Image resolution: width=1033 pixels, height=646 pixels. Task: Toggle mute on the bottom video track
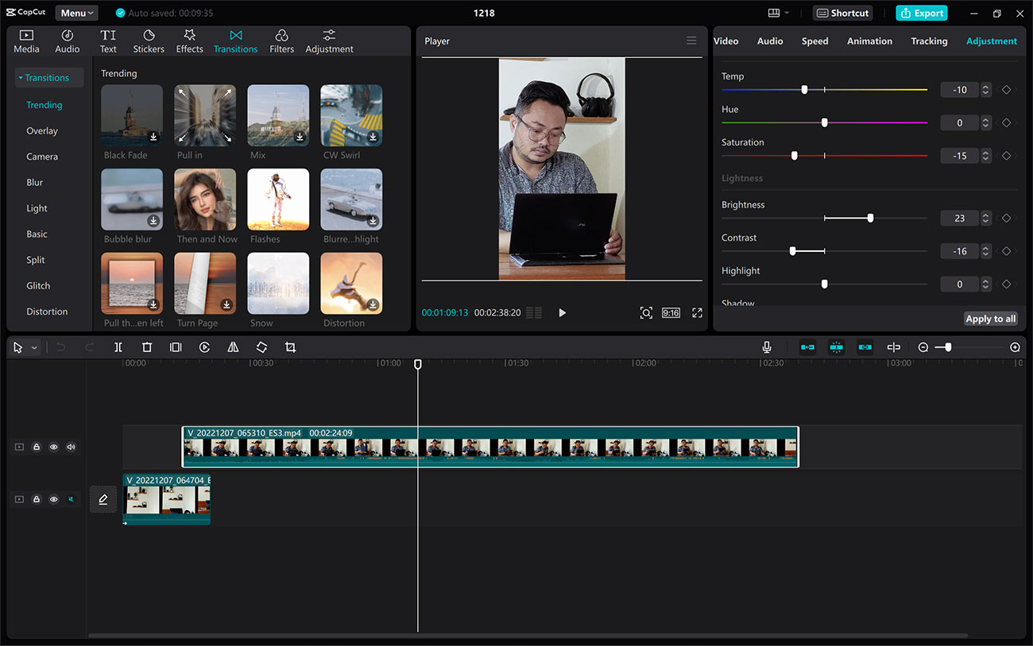pyautogui.click(x=71, y=499)
